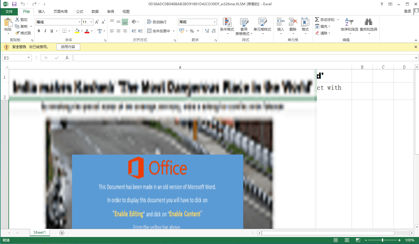This screenshot has width=419, height=244.
Task: Close the security warning bar
Action: click(x=416, y=47)
